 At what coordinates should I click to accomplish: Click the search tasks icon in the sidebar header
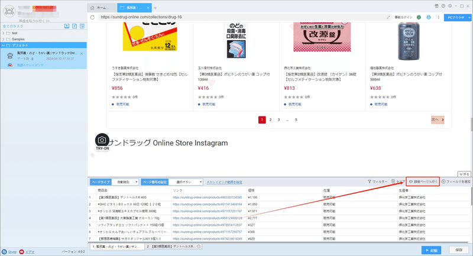click(82, 26)
